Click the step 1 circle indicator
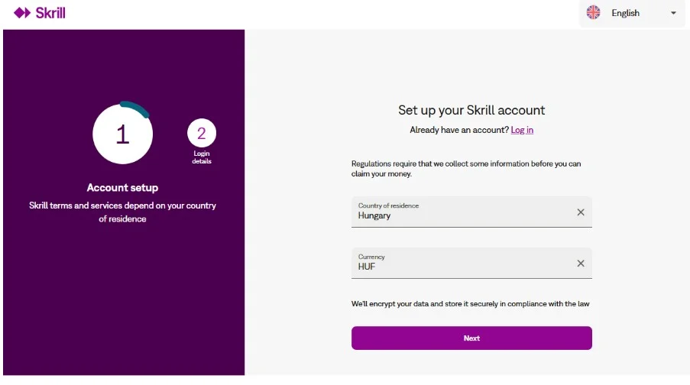This screenshot has width=690, height=385. 122,134
